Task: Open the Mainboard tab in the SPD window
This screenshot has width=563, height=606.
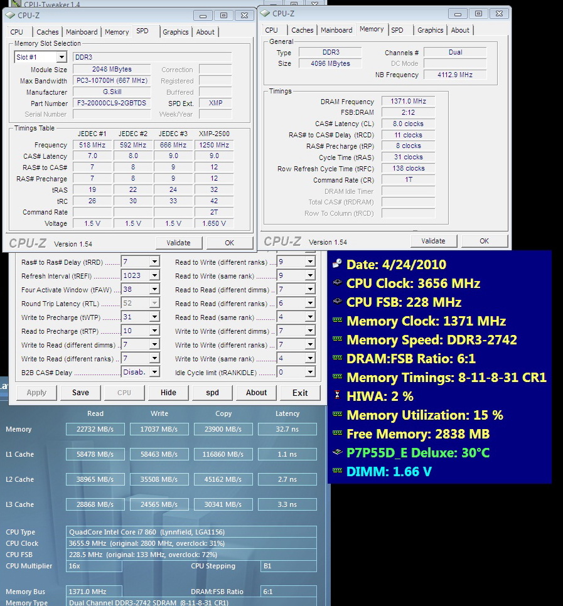Action: [82, 32]
